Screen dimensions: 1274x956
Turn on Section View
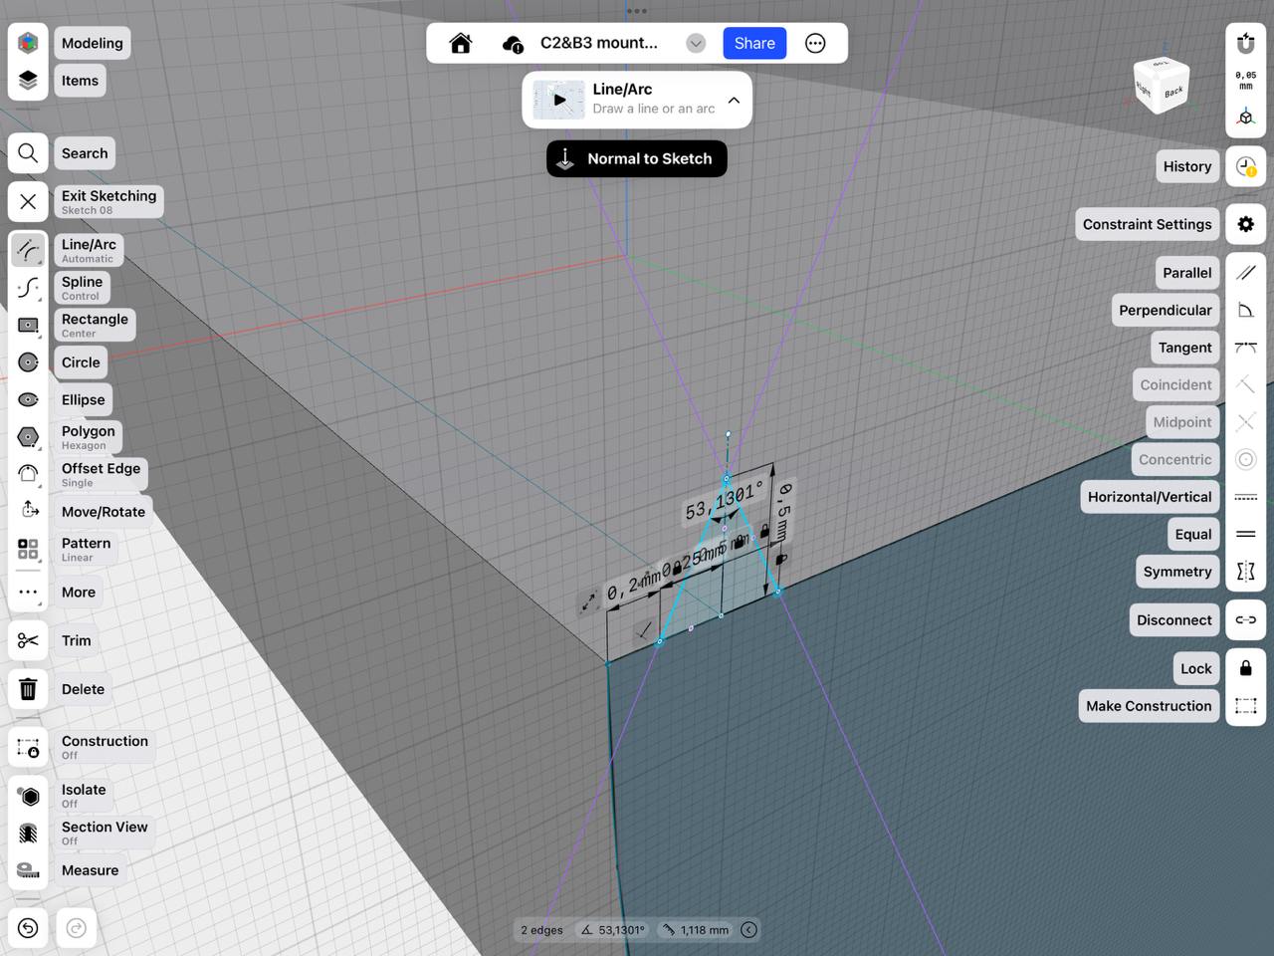click(28, 833)
